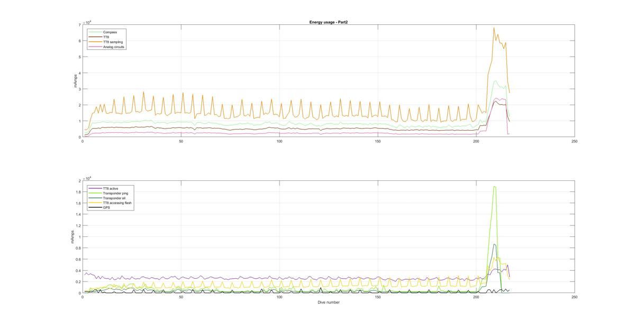Screen dimensions: 635x329
Task: Click the '250' x-axis tick of top plot
Action: click(x=575, y=141)
